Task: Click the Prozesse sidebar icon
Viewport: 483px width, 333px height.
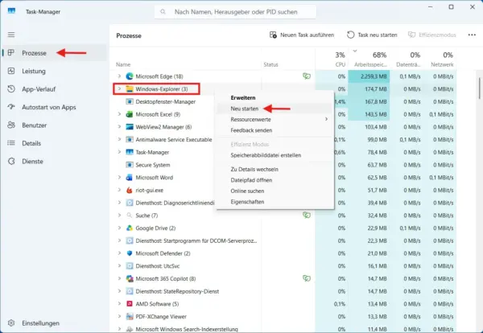Action: (11, 52)
